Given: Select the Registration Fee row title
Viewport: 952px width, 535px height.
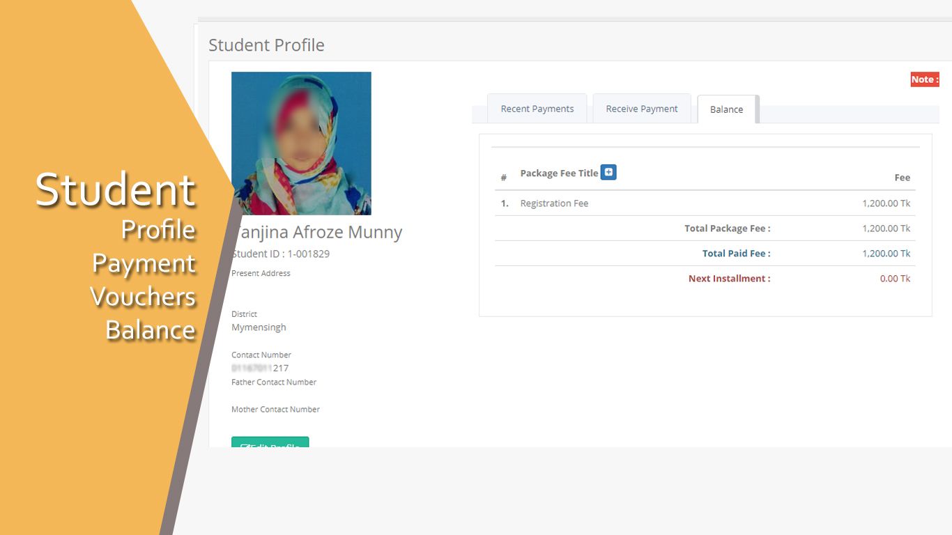Looking at the screenshot, I should pyautogui.click(x=554, y=203).
